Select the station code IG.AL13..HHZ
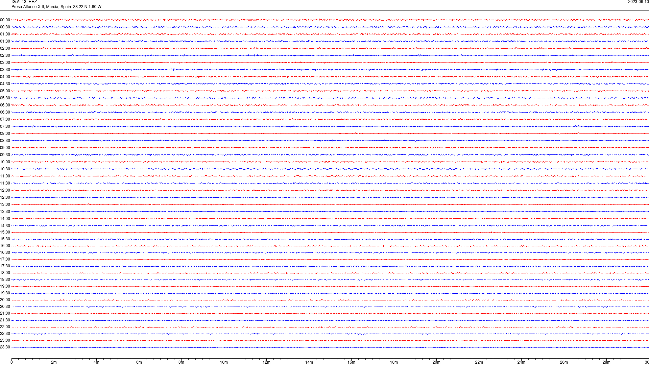The width and height of the screenshot is (649, 365). (24, 2)
